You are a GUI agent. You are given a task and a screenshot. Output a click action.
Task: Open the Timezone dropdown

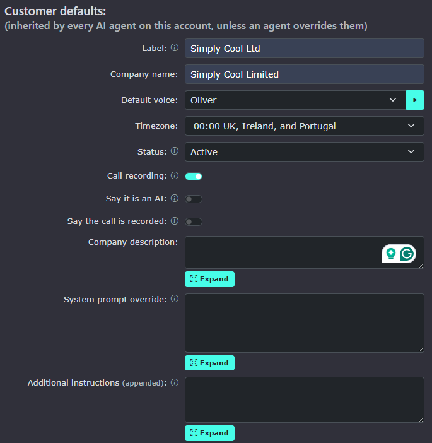[305, 126]
